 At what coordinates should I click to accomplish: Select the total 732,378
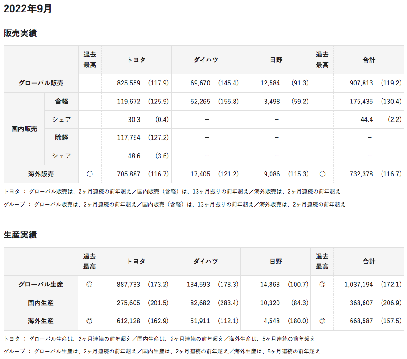tap(361, 174)
